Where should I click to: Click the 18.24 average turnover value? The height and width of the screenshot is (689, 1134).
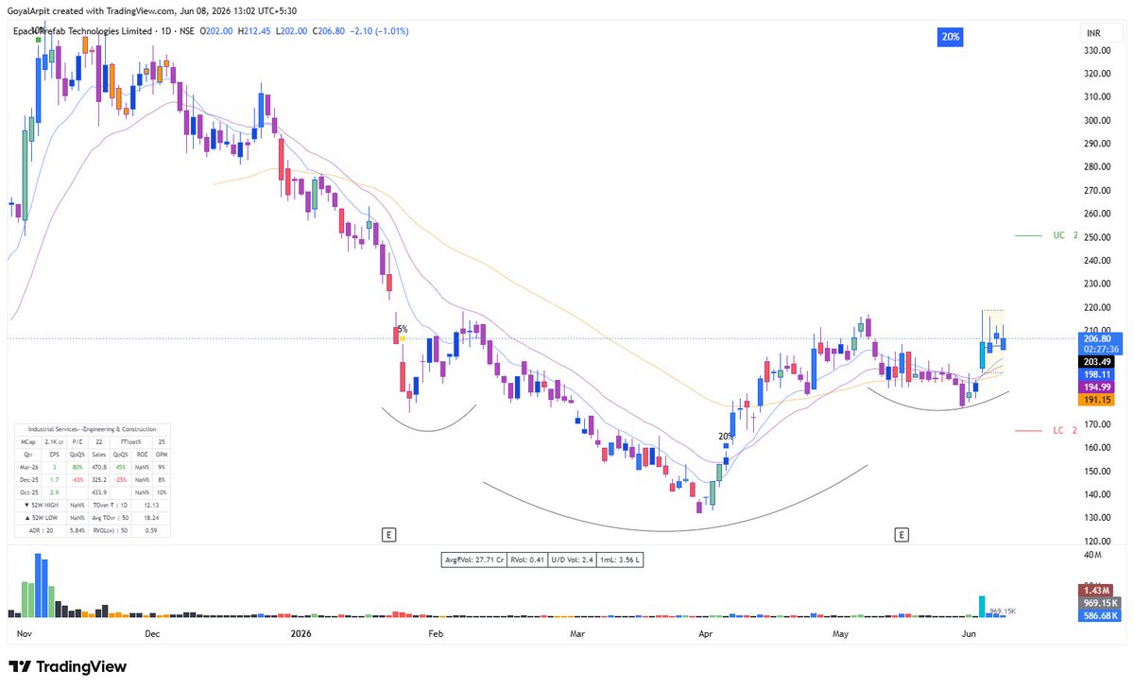[151, 518]
